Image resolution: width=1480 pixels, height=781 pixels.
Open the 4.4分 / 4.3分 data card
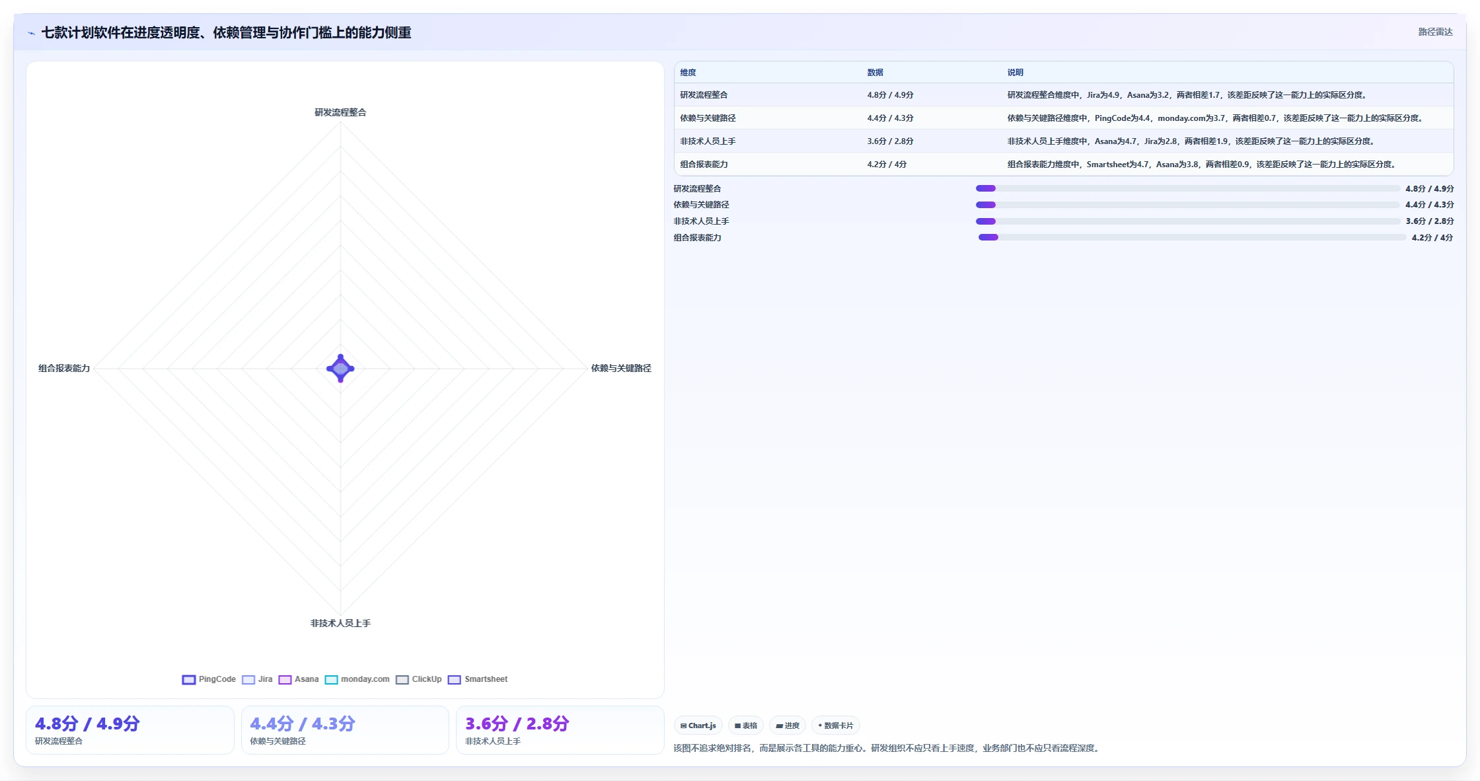point(345,730)
